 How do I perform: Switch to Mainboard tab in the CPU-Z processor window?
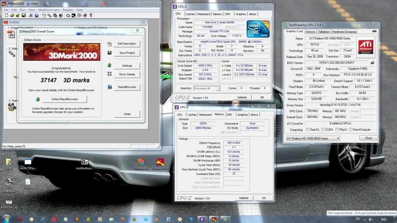pos(204,14)
